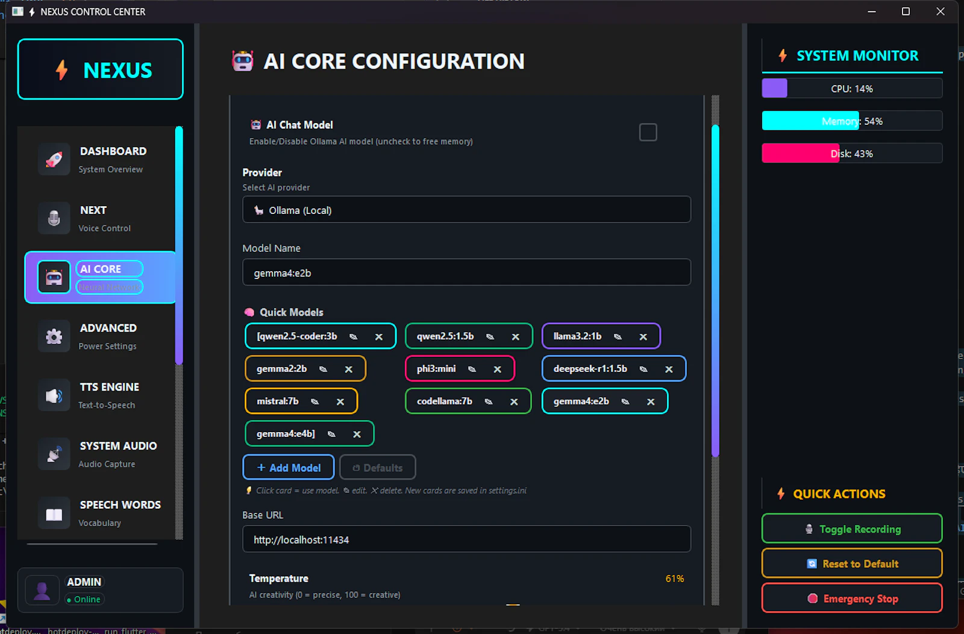Screen dimensions: 964x634
Task: Edit the qwen2.5:1.5b model card
Action: coord(490,336)
